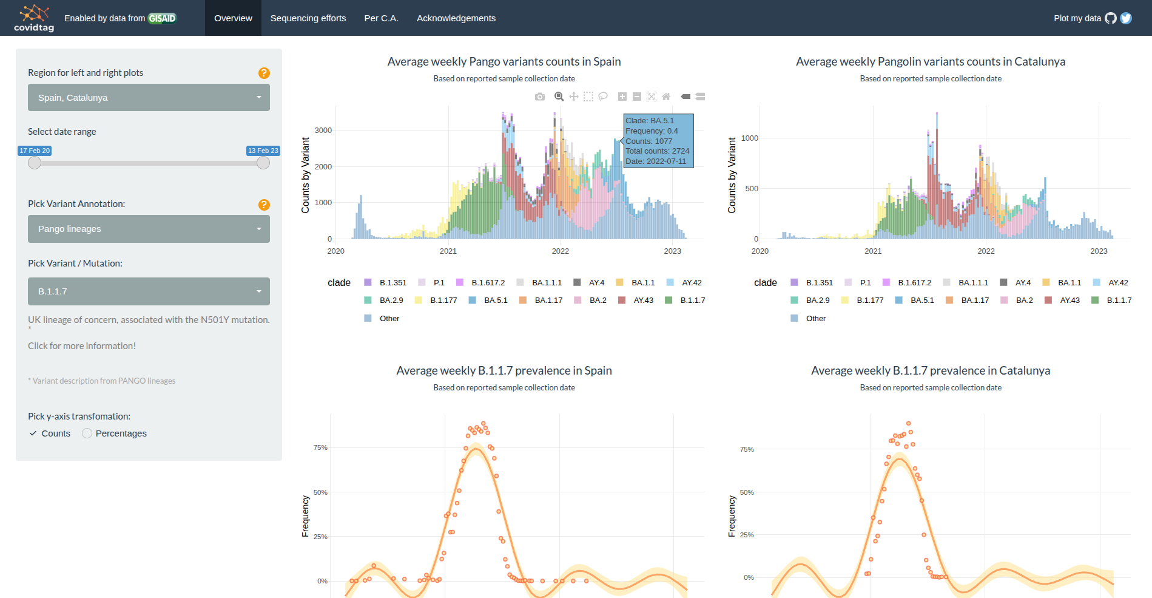Expand the Variant Annotation dropdown
The height and width of the screenshot is (598, 1152).
pyautogui.click(x=149, y=229)
